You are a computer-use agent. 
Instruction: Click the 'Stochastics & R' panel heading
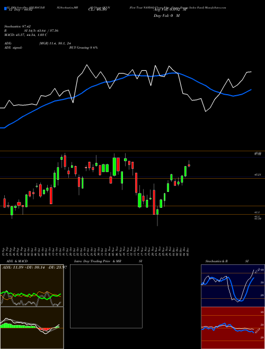click(216, 261)
